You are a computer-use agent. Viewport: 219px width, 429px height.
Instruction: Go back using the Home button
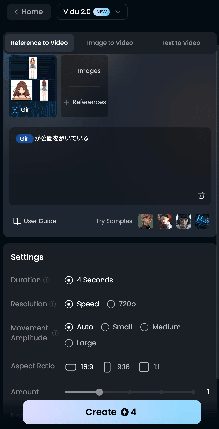pyautogui.click(x=29, y=12)
